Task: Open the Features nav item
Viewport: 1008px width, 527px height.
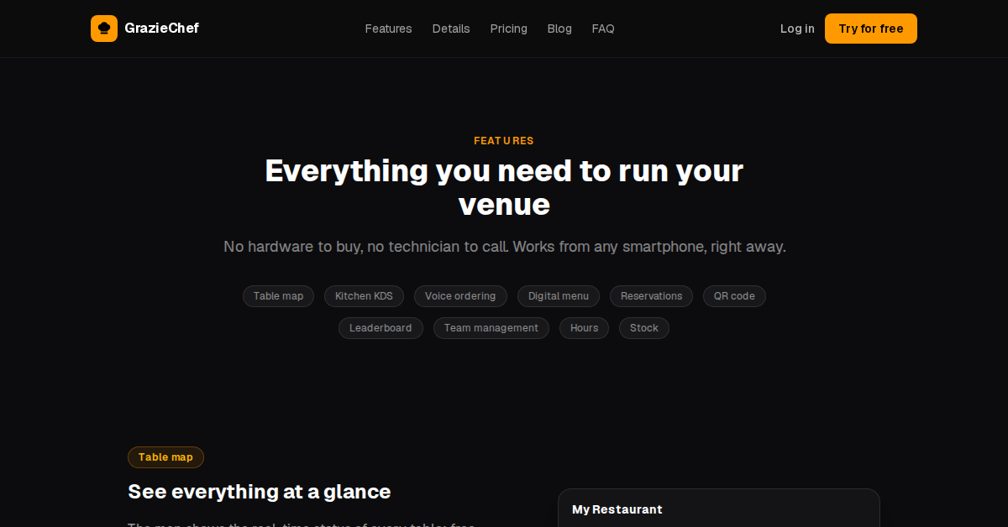Action: (x=388, y=29)
